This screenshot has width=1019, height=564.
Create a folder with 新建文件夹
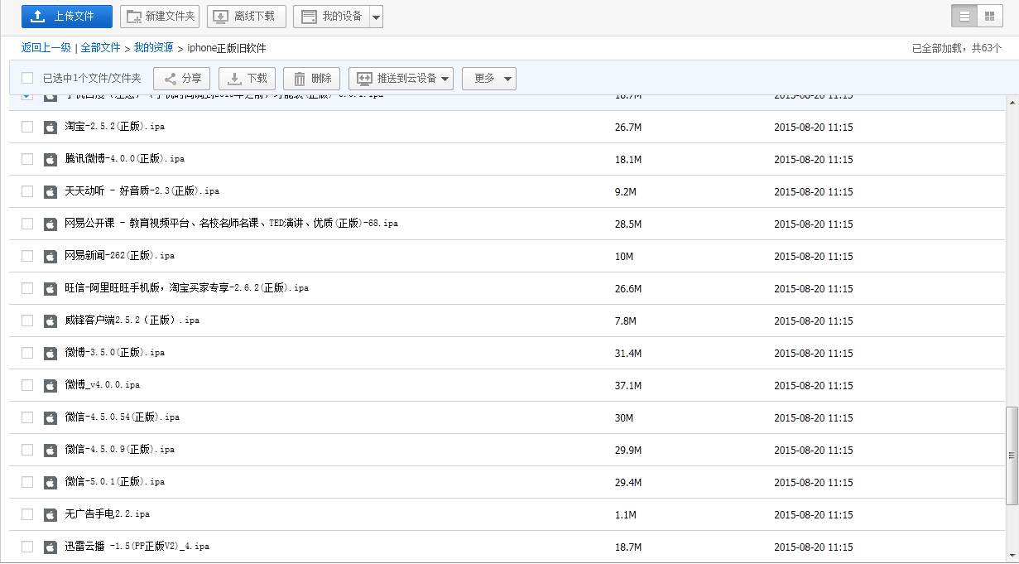tap(160, 16)
